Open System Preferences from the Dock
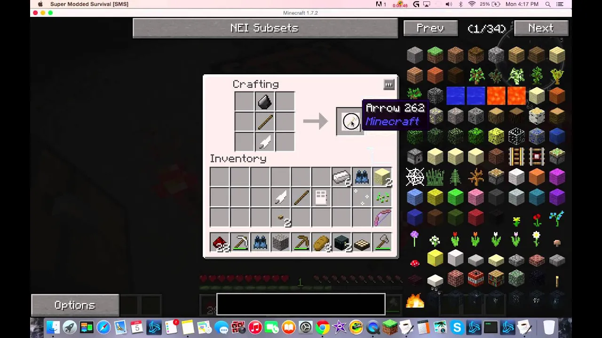Viewport: 602px width, 338px height. pyautogui.click(x=306, y=327)
